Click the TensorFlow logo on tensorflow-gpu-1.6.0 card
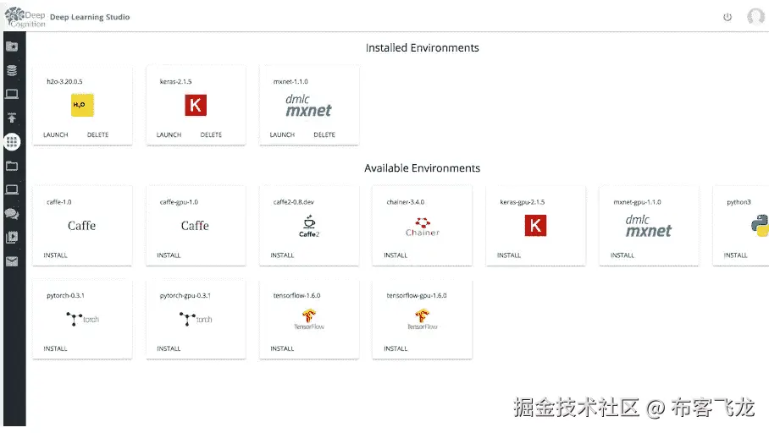Image resolution: width=769 pixels, height=433 pixels. 423,320
